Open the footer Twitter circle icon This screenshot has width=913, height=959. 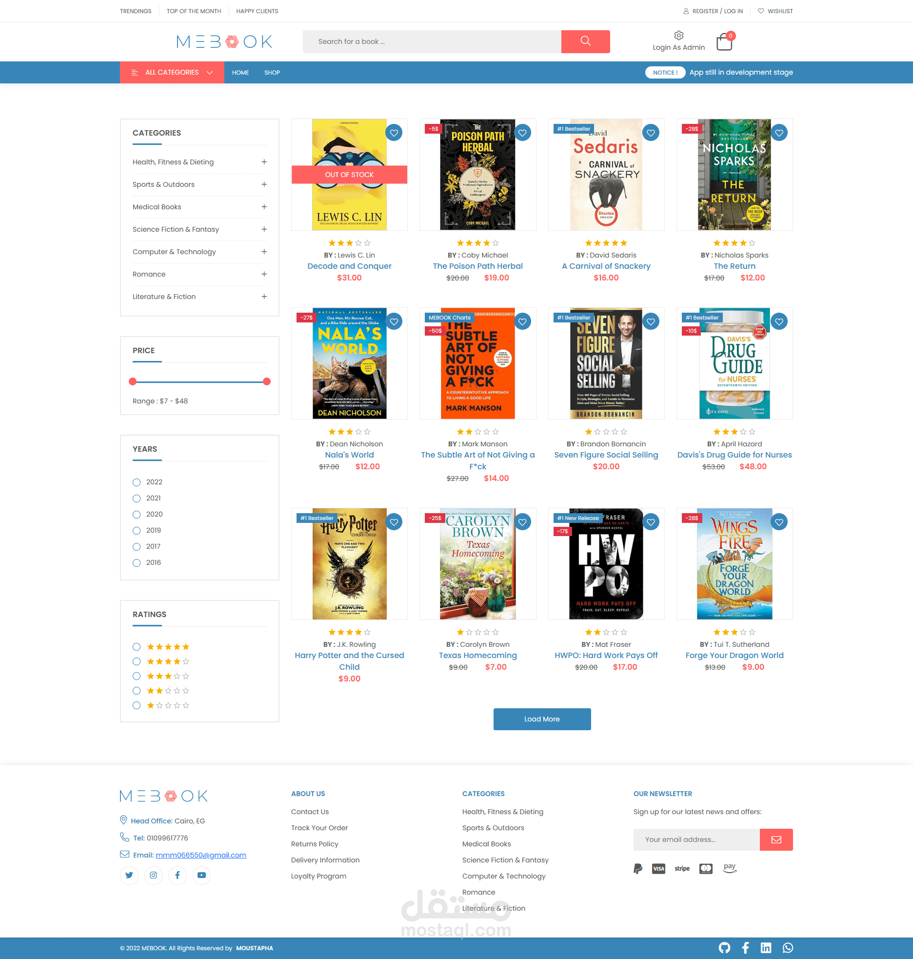(x=129, y=875)
